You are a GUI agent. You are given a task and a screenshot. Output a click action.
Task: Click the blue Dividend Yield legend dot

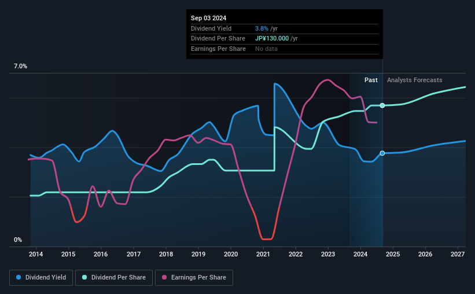(x=19, y=277)
